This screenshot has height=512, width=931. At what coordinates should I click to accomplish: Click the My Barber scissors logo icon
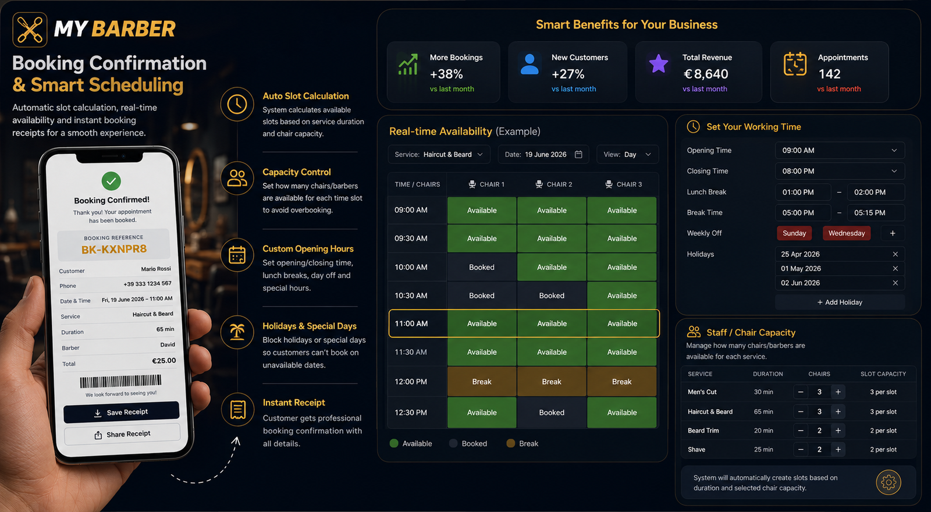(x=30, y=30)
